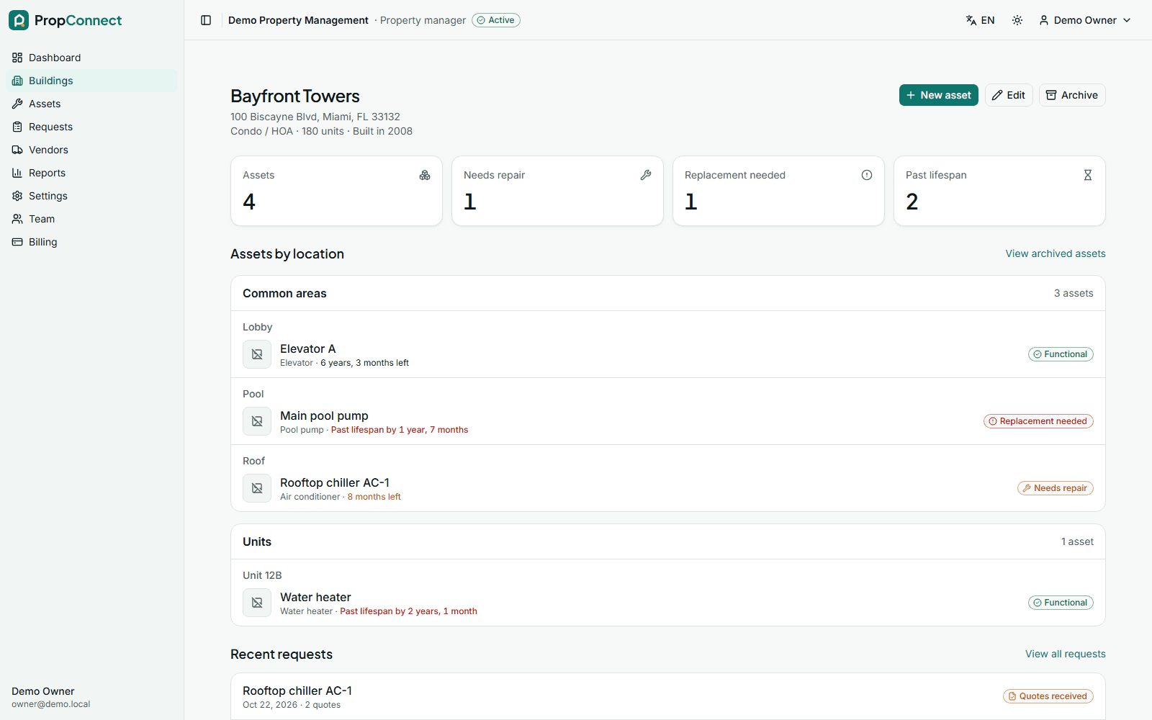Collapse the sidebar with the panel icon
This screenshot has width=1152, height=720.
206,20
